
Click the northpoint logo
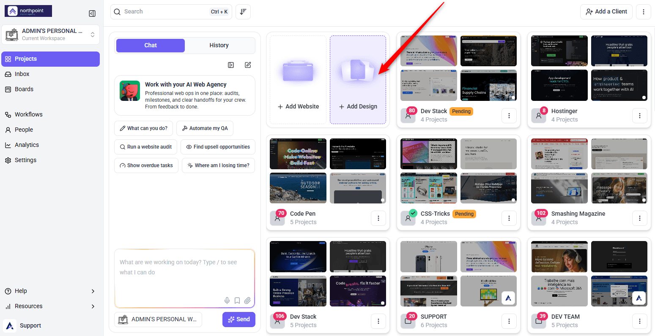(28, 11)
